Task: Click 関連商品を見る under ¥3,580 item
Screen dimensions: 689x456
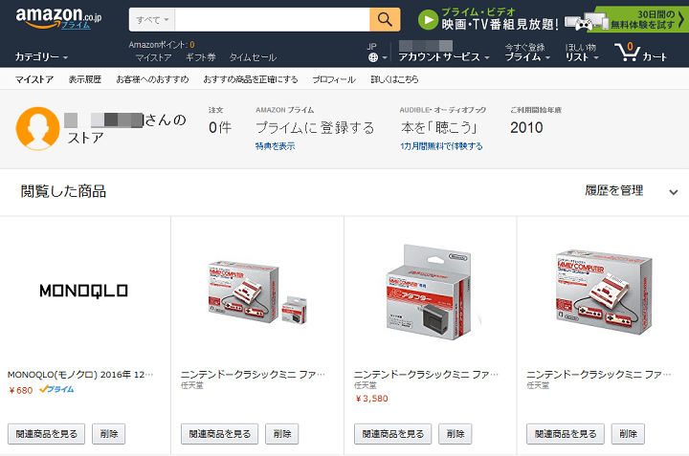Action: click(393, 434)
